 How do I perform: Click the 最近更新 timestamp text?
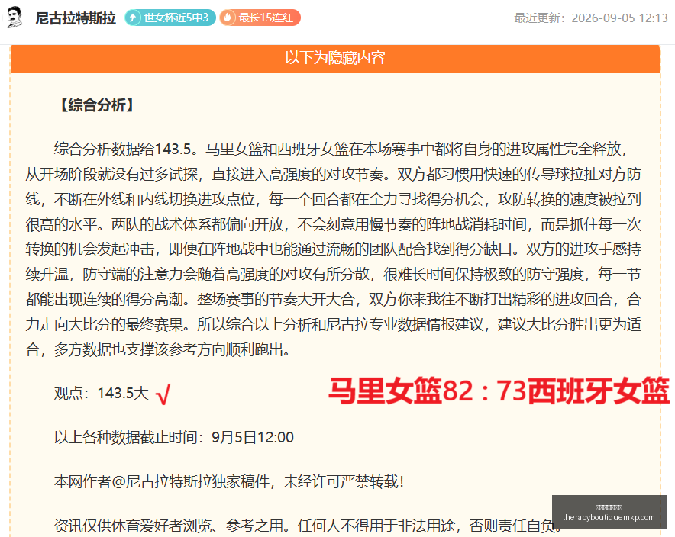[591, 18]
